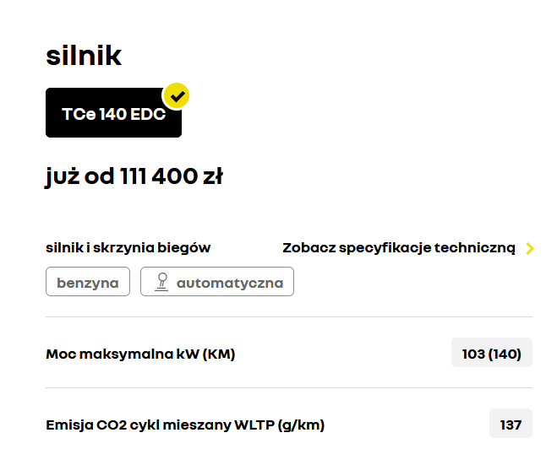Click the 137 emission value badge

coord(511,425)
